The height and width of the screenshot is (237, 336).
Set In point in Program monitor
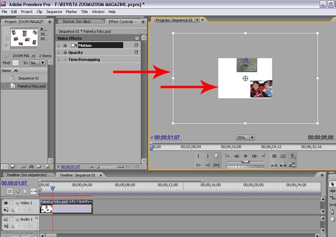click(198, 156)
